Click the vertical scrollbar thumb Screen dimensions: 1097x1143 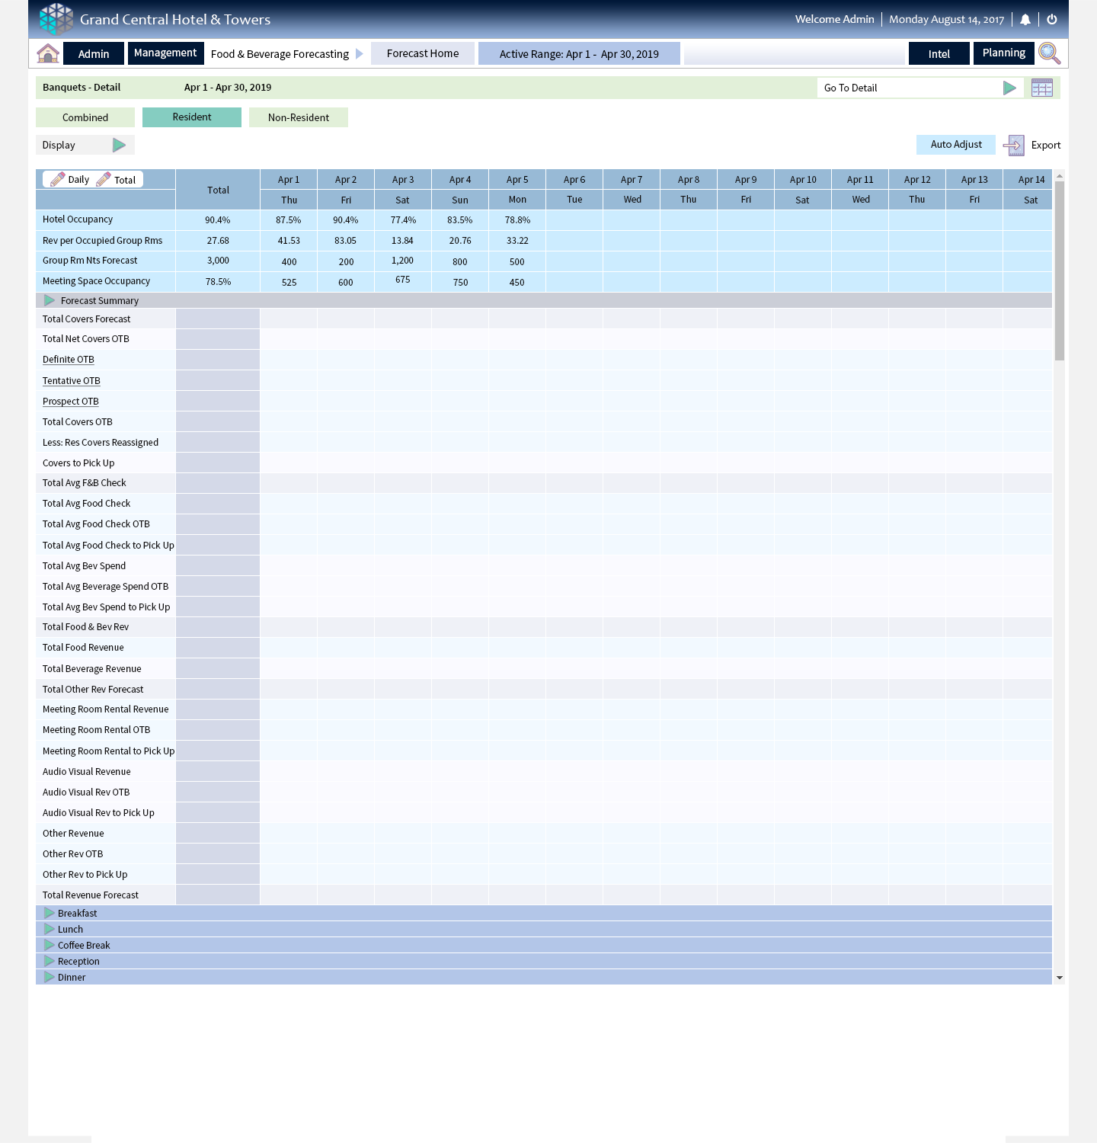tap(1059, 271)
